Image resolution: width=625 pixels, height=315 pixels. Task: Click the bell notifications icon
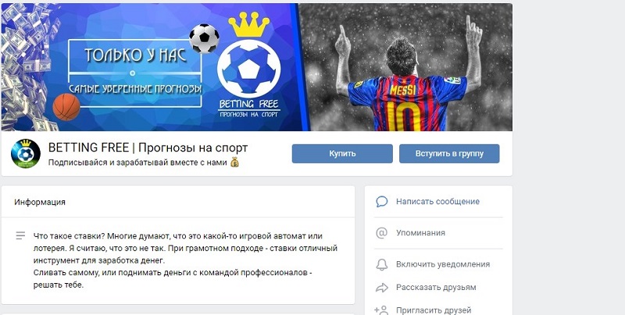coord(381,264)
